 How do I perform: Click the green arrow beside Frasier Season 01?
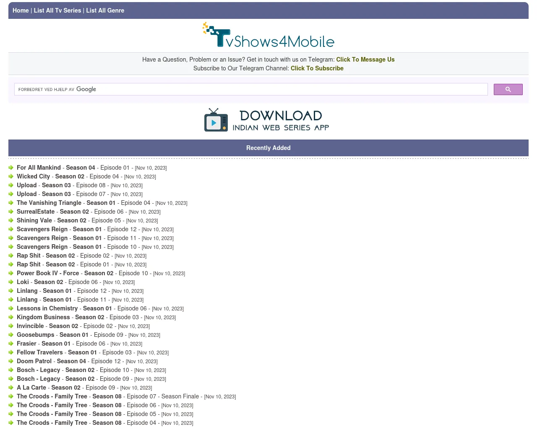[x=11, y=344]
